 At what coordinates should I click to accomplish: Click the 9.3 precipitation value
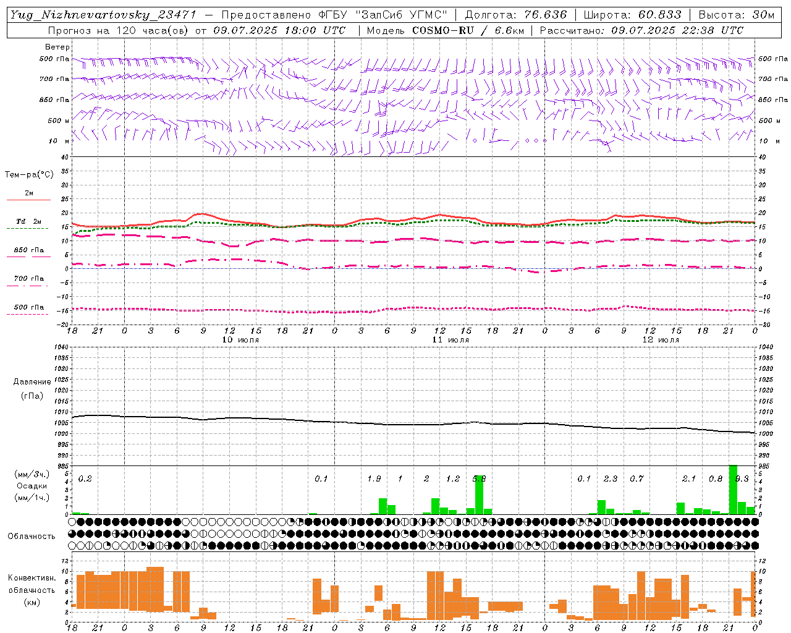click(x=742, y=479)
